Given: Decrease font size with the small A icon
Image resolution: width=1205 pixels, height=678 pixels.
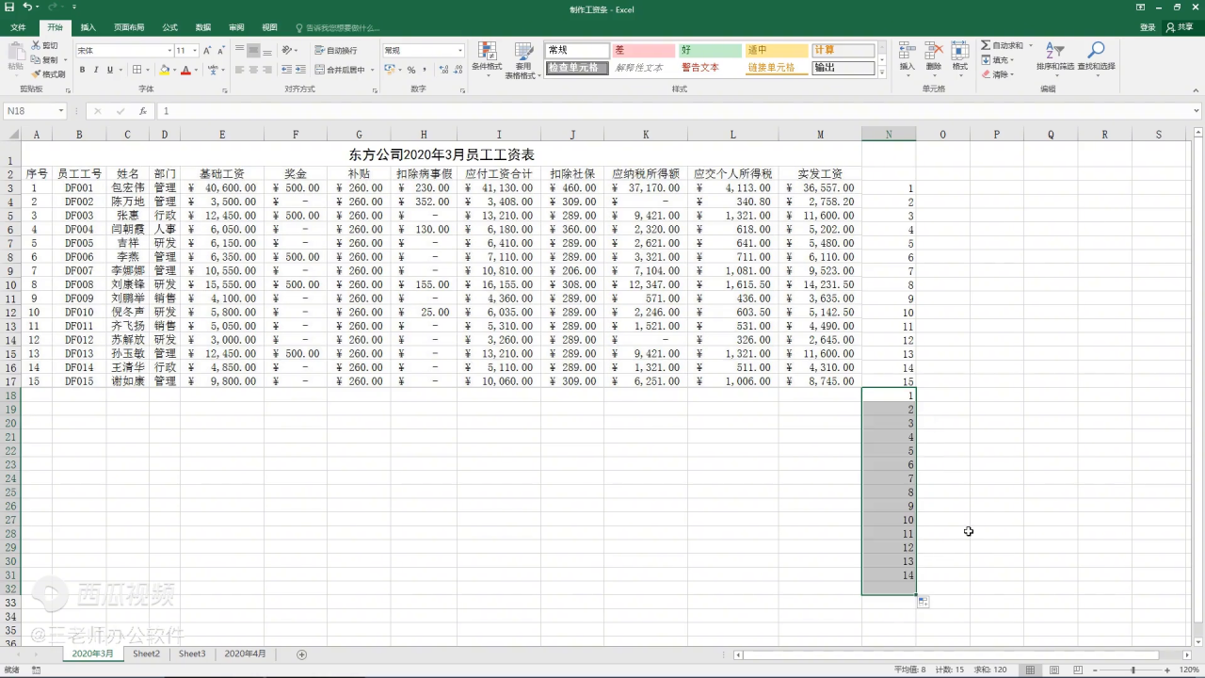Looking at the screenshot, I should point(220,50).
